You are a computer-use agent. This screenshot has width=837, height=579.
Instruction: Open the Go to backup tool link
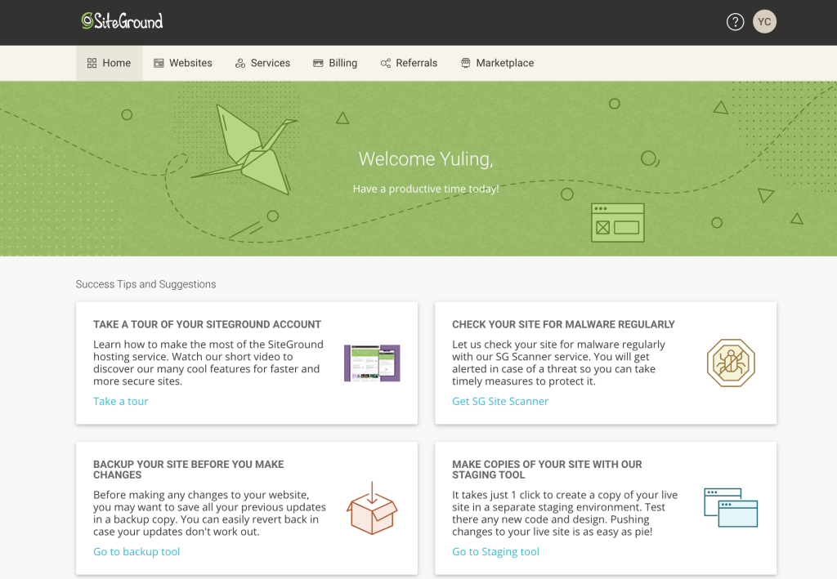click(x=137, y=552)
